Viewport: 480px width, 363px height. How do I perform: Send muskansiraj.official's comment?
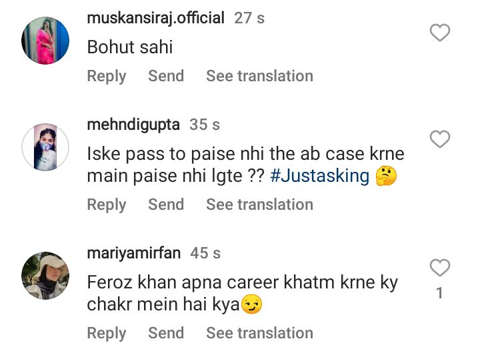point(166,76)
